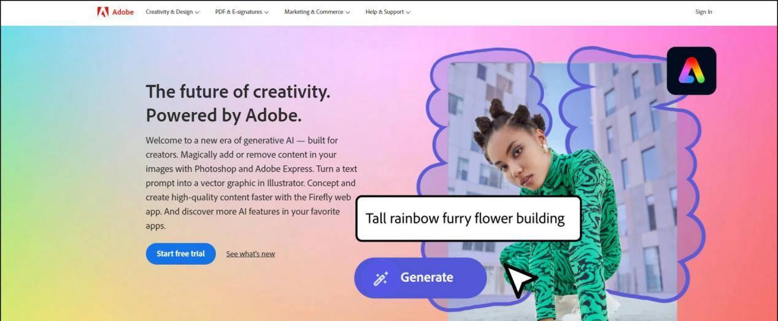Click the 'Welcome to a new era' paragraph
Viewport: 778px width, 321px height.
tap(251, 183)
